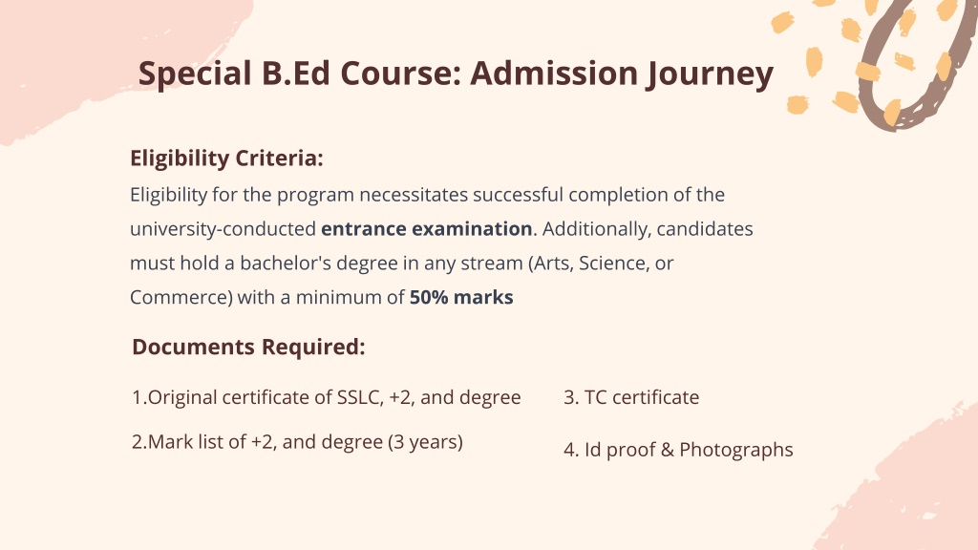Click the text line starting 'must hold a bachelor's degree'
The height and width of the screenshot is (550, 978).
click(402, 264)
